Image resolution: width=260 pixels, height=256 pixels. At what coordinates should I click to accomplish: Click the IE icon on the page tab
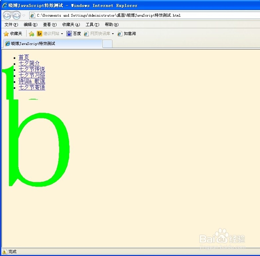pos(7,44)
